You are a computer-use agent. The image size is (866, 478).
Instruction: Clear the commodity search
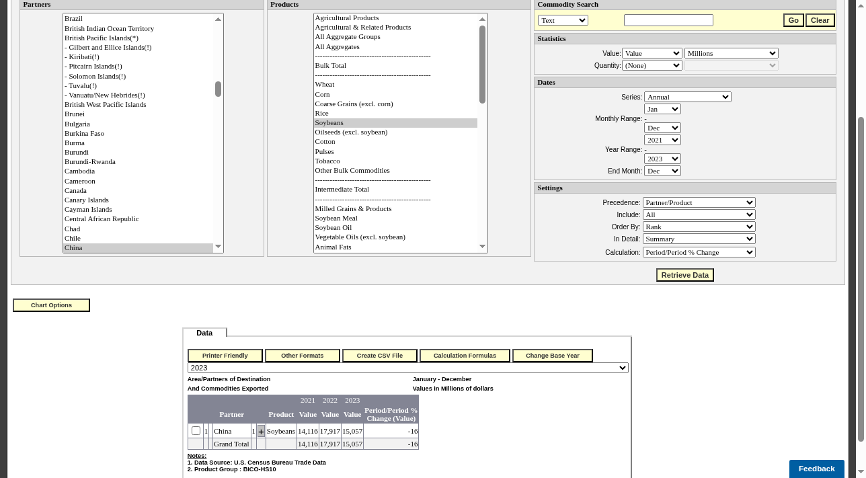820,20
